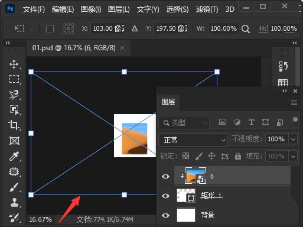Hide layer 6 eye icon
This screenshot has width=303, height=227.
165,176
